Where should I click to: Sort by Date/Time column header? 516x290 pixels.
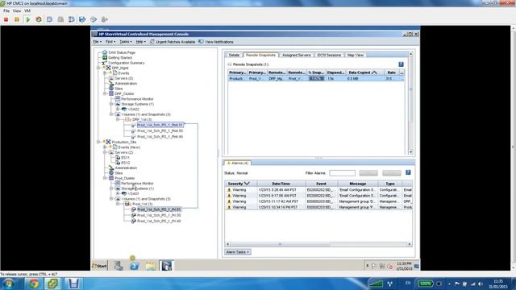281,184
